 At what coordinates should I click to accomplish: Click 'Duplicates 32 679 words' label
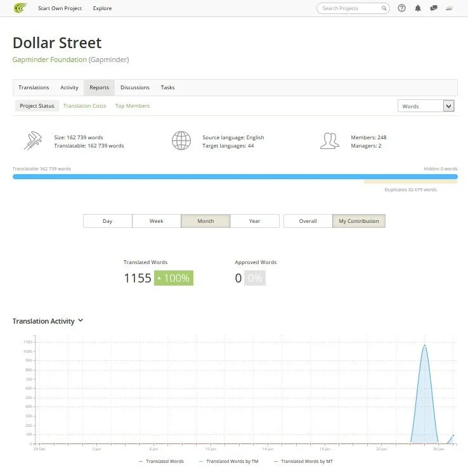(411, 189)
